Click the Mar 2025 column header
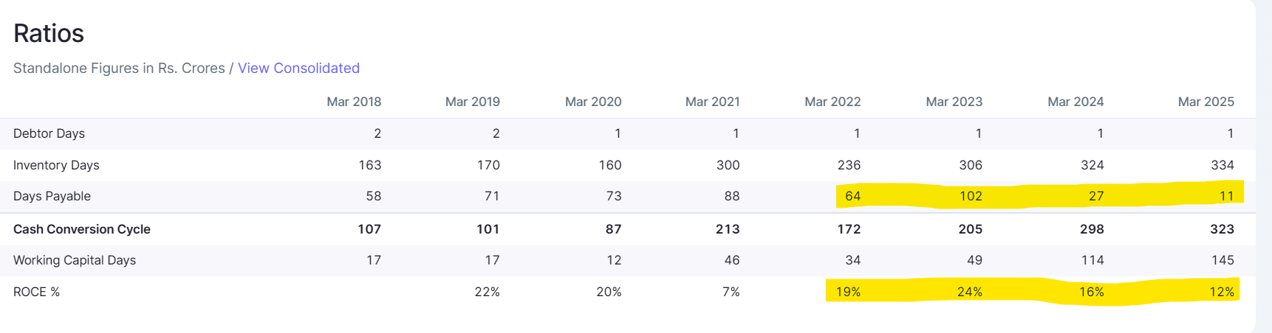The width and height of the screenshot is (1272, 333). click(x=1206, y=102)
